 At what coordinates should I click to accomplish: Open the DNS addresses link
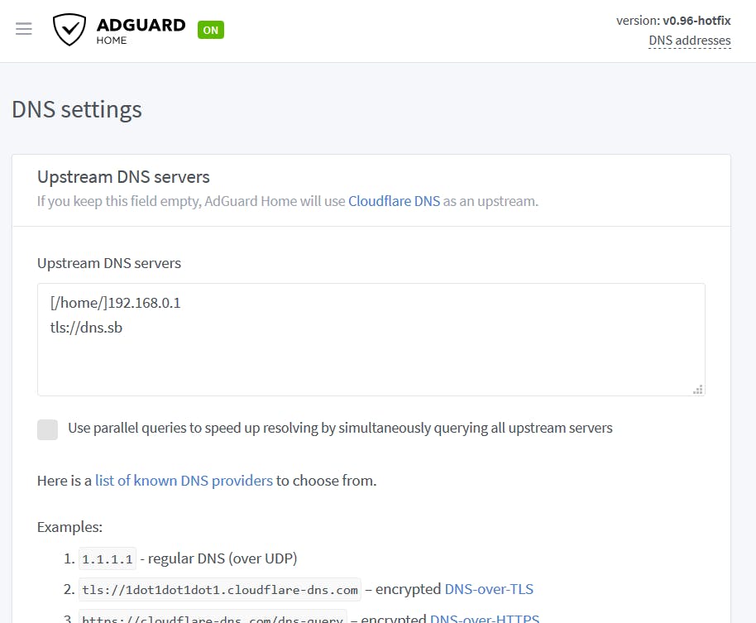coord(690,41)
